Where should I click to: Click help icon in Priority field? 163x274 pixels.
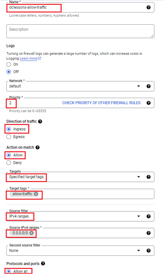point(149,103)
